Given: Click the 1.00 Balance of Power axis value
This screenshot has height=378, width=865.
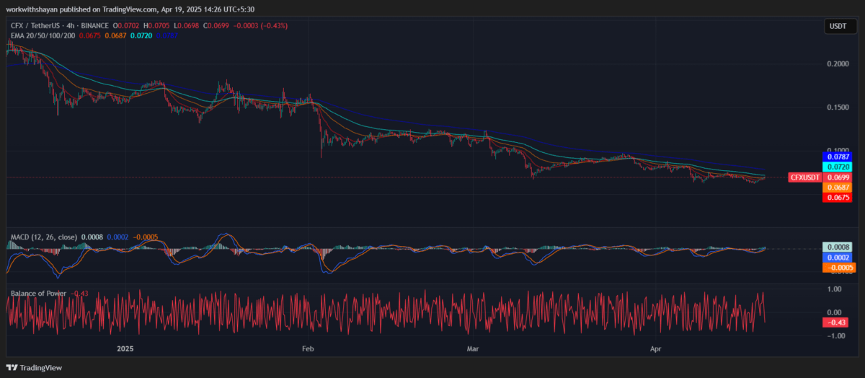Looking at the screenshot, I should [836, 289].
